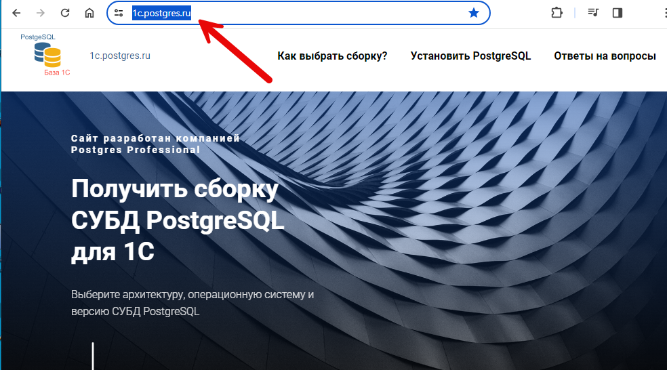Open 'Ответы на вопросы' menu item
The height and width of the screenshot is (370, 667).
(605, 56)
